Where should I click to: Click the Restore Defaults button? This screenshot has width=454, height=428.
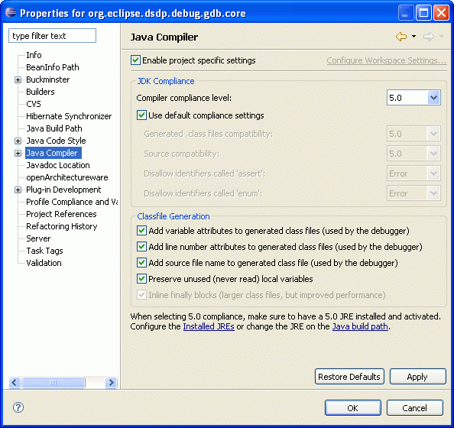[x=349, y=377]
